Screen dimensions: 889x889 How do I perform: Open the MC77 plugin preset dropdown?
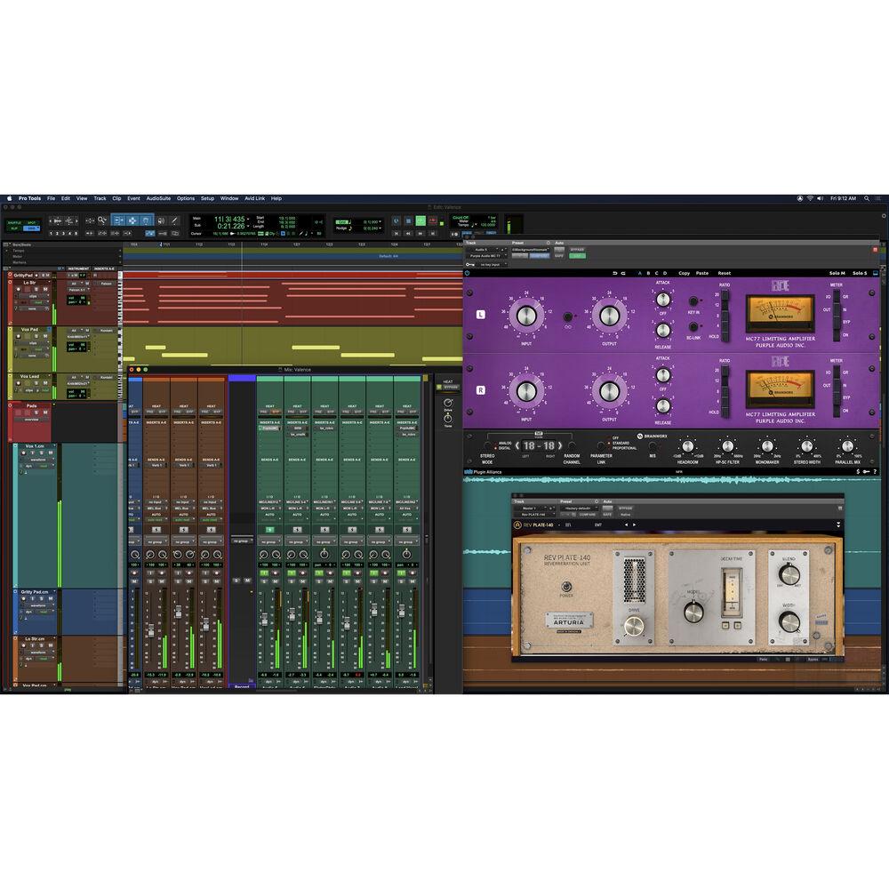coord(530,250)
